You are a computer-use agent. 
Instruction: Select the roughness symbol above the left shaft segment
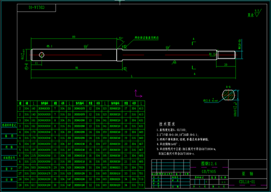click(86, 47)
